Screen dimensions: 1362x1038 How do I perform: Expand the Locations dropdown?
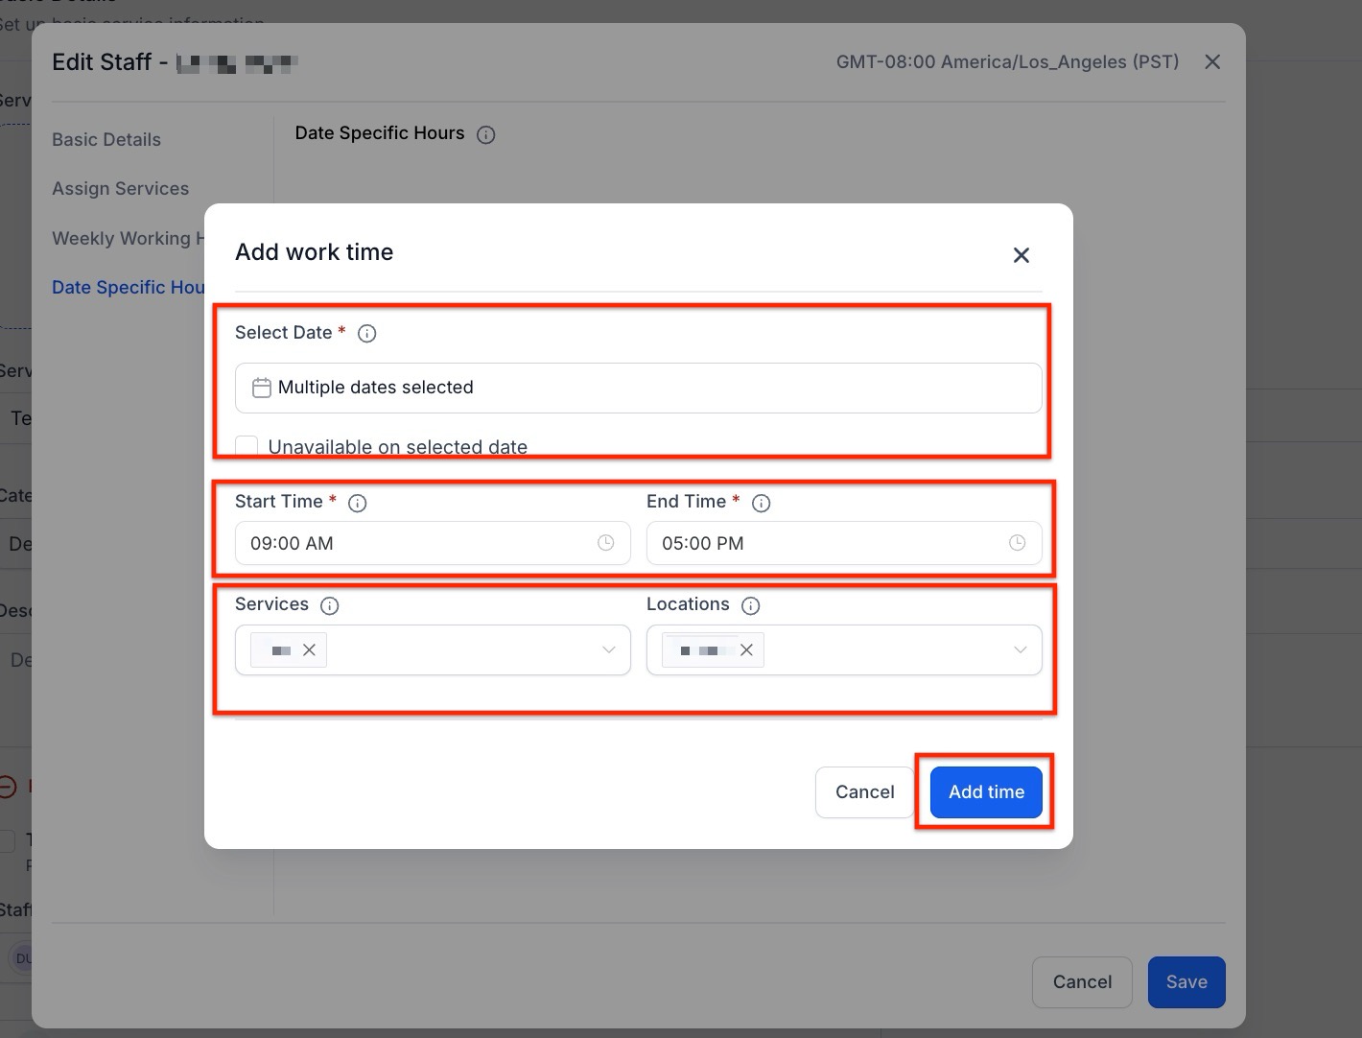(x=1020, y=650)
